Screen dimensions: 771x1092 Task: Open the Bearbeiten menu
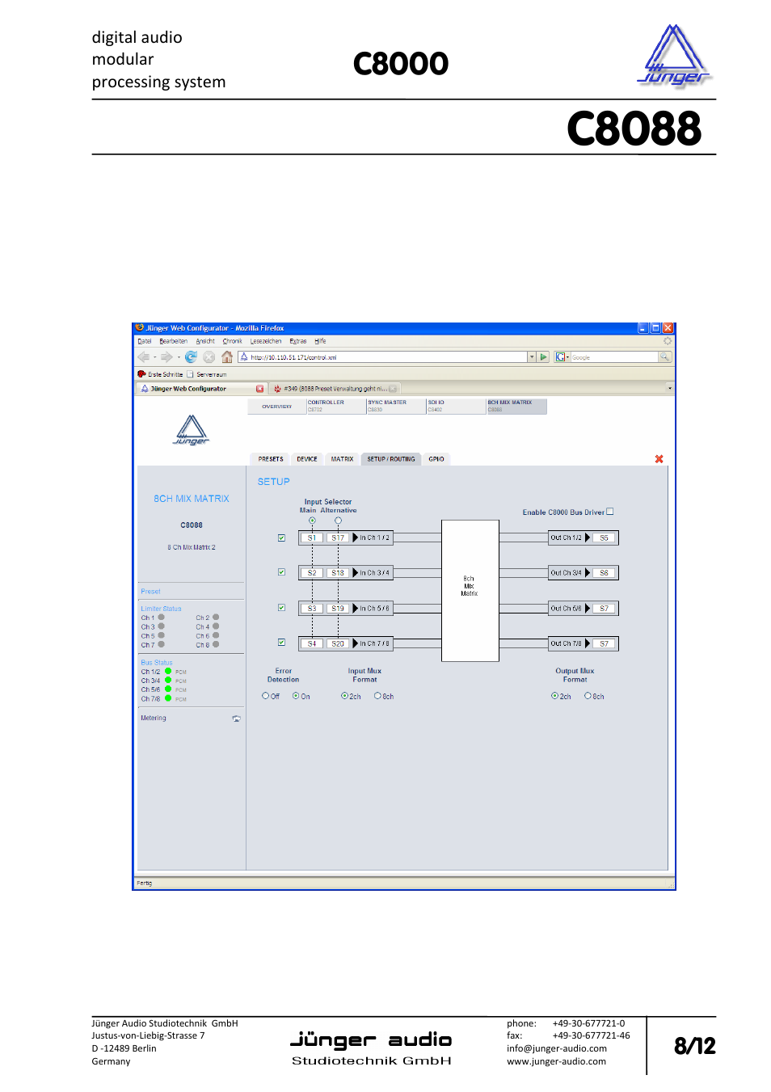pos(173,341)
